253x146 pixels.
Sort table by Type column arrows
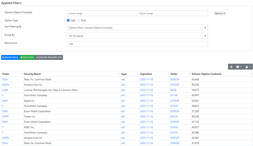click(x=138, y=74)
